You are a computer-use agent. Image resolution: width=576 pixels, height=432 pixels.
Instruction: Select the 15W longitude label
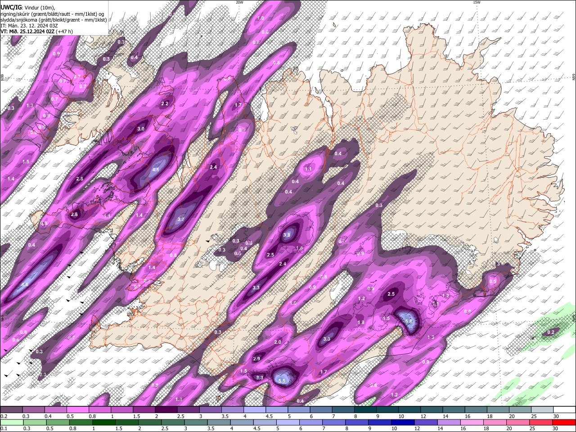click(x=477, y=2)
